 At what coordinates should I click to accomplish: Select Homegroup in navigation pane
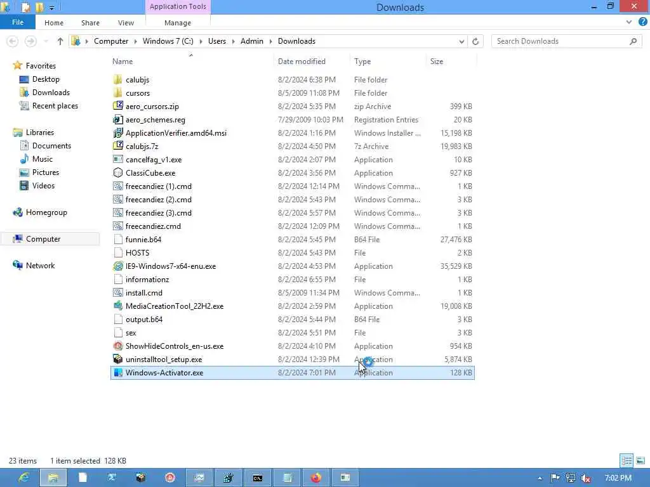point(46,212)
